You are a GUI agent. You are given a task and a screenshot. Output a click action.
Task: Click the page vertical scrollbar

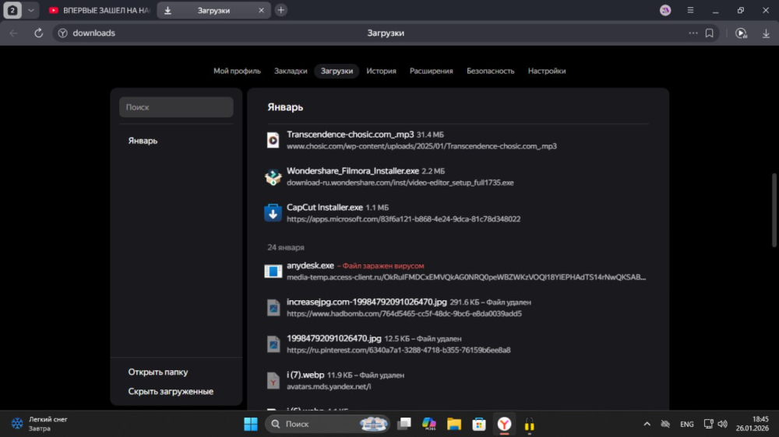774,210
